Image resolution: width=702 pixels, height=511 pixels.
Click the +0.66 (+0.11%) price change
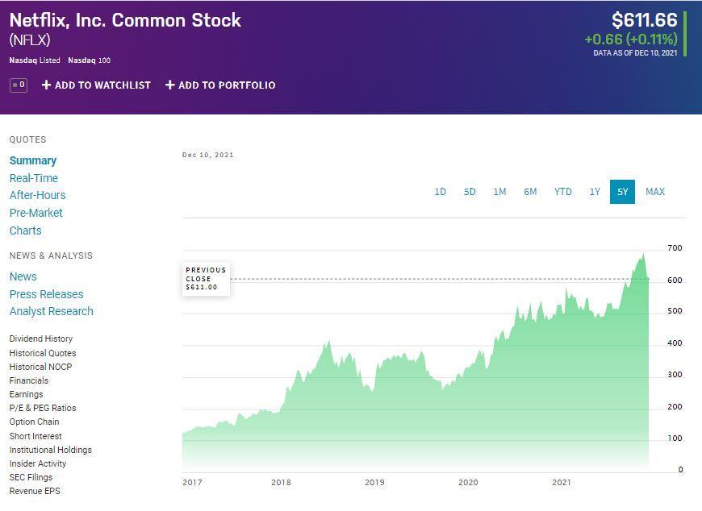pos(631,39)
